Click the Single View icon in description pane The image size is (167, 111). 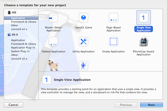47,80
